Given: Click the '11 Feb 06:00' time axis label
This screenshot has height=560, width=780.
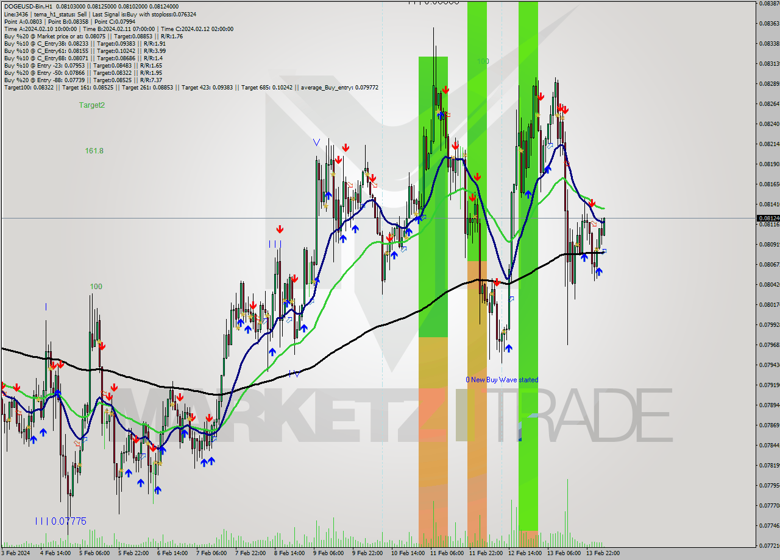Looking at the screenshot, I should tap(447, 553).
